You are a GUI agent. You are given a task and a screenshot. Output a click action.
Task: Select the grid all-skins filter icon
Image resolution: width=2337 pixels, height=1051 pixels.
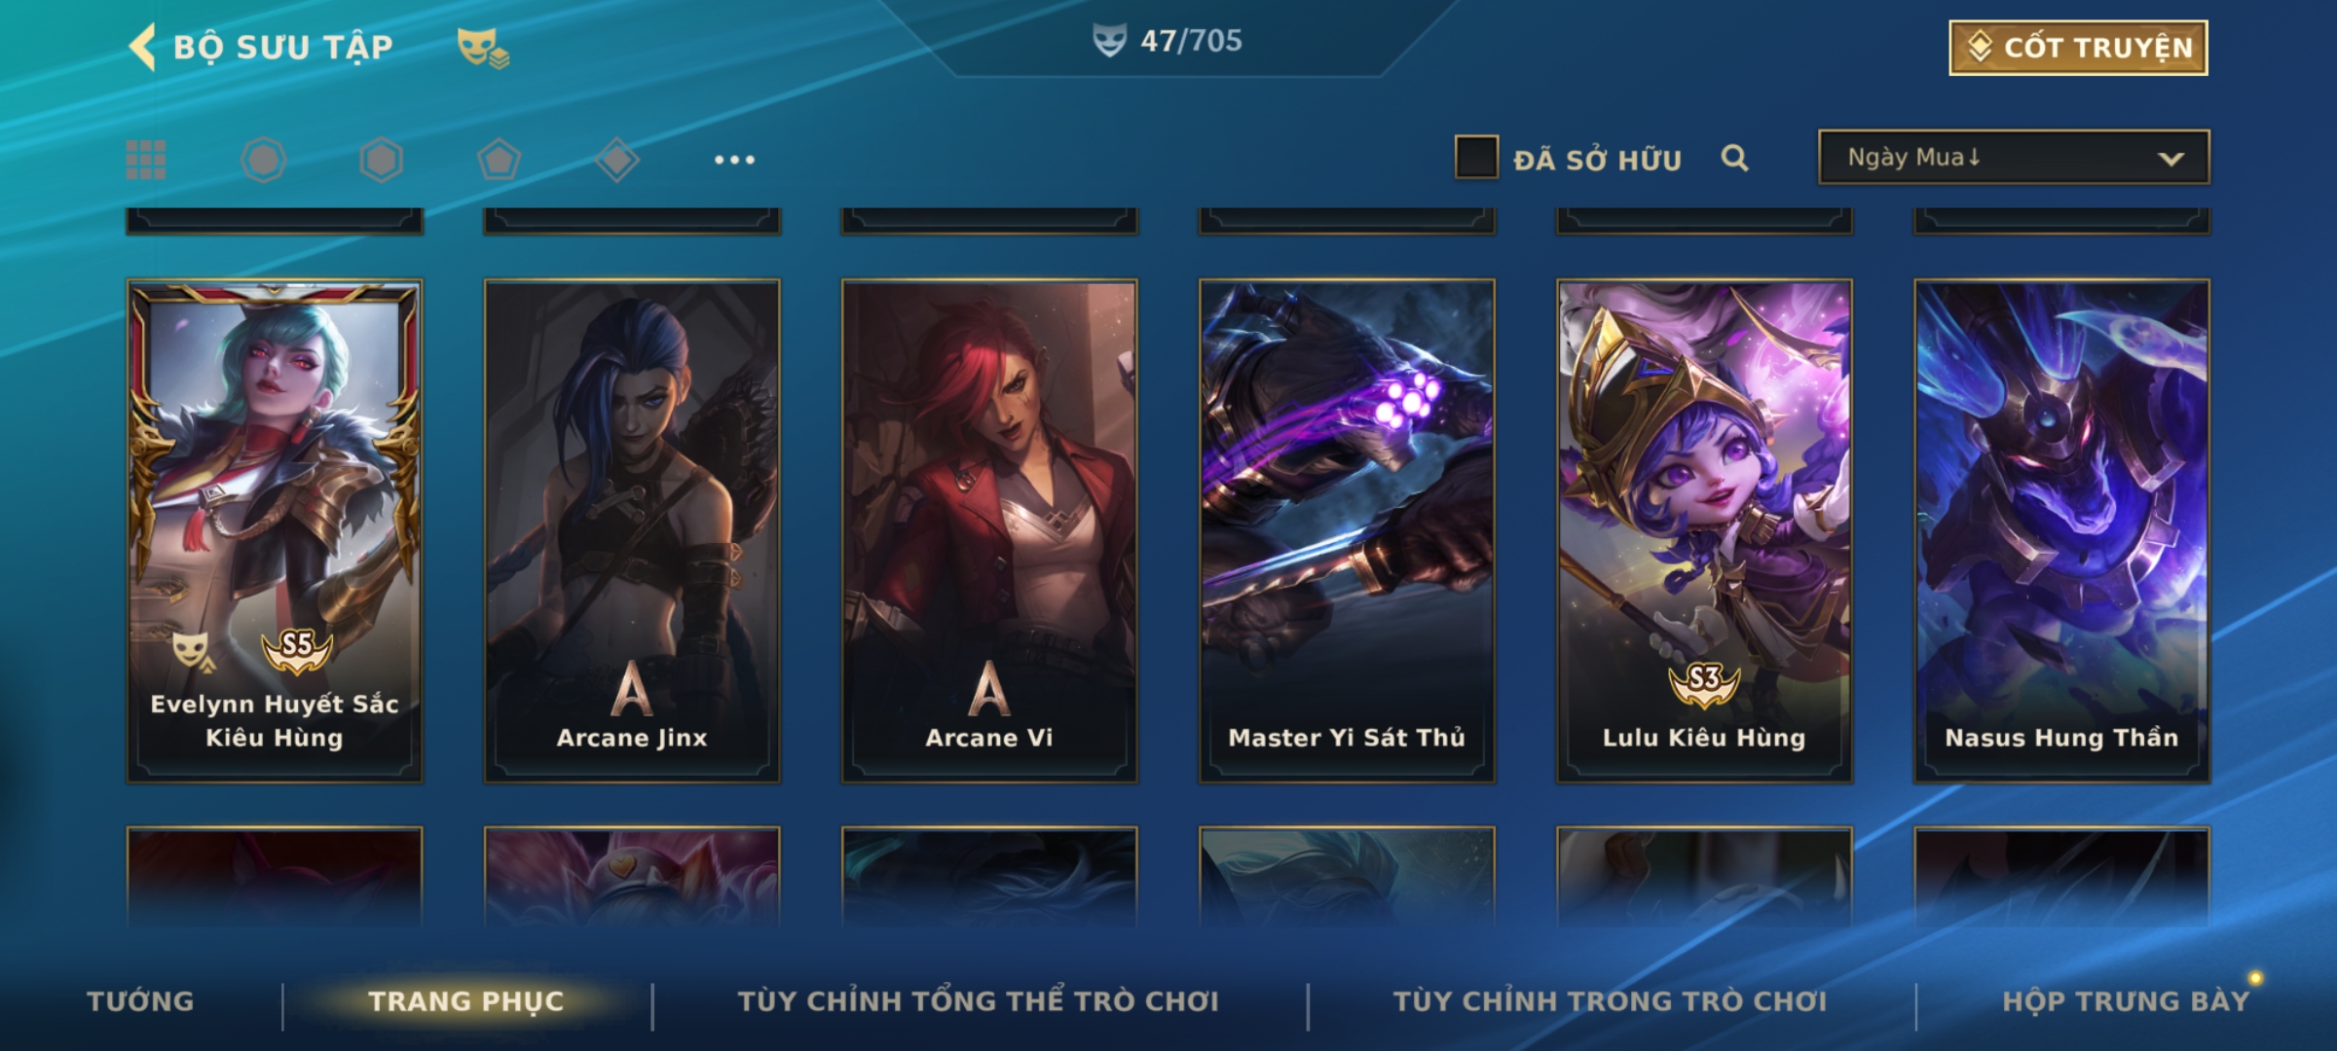(x=146, y=160)
